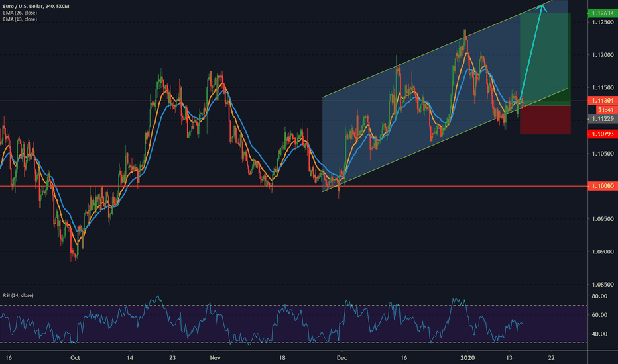
Task: Click the gray 1.11229 price label
Action: point(601,118)
